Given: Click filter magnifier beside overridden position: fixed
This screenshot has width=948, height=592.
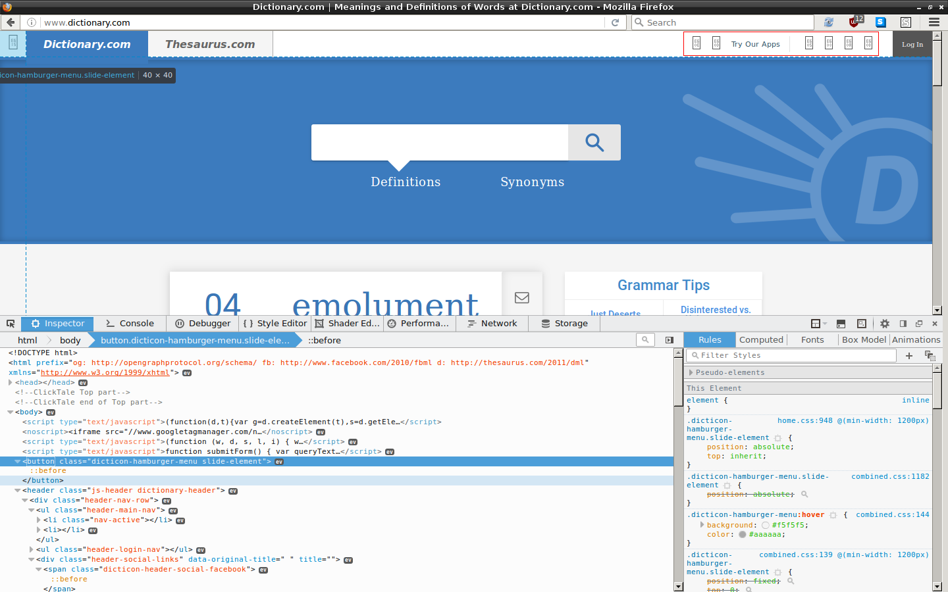Looking at the screenshot, I should [x=791, y=581].
